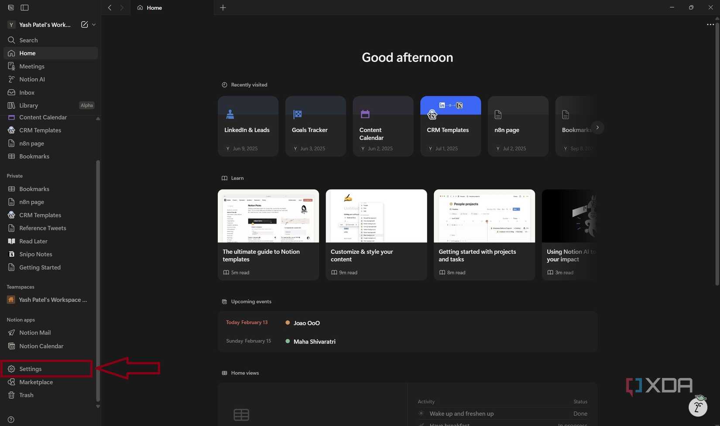
Task: Open Marketplace from sidebar
Action: [x=36, y=382]
